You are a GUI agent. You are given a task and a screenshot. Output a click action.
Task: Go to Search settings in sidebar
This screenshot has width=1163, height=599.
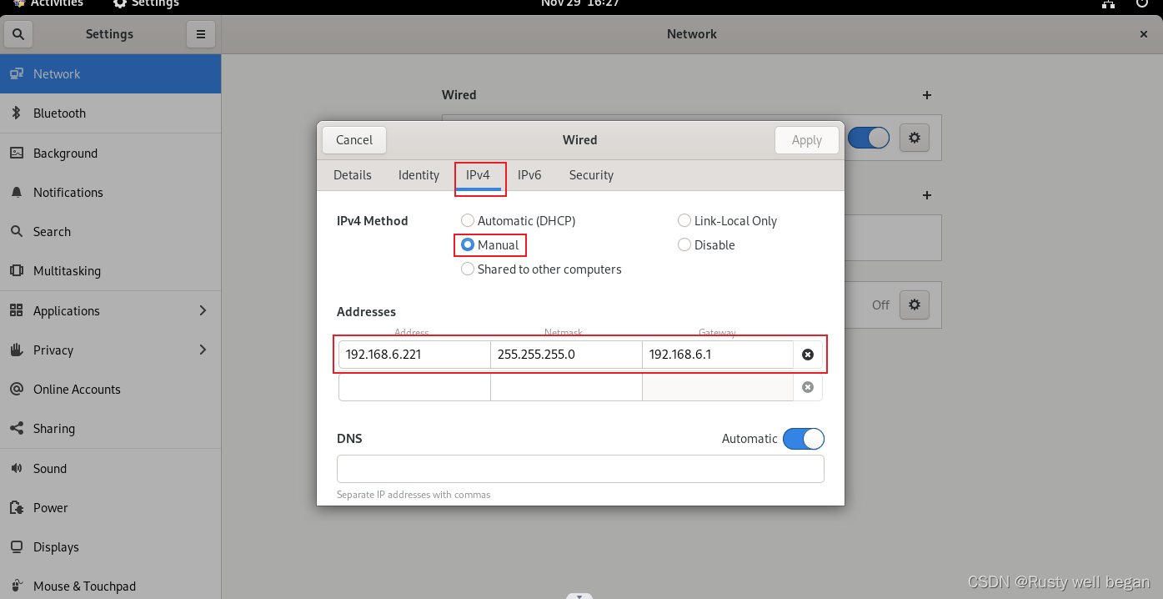point(110,232)
